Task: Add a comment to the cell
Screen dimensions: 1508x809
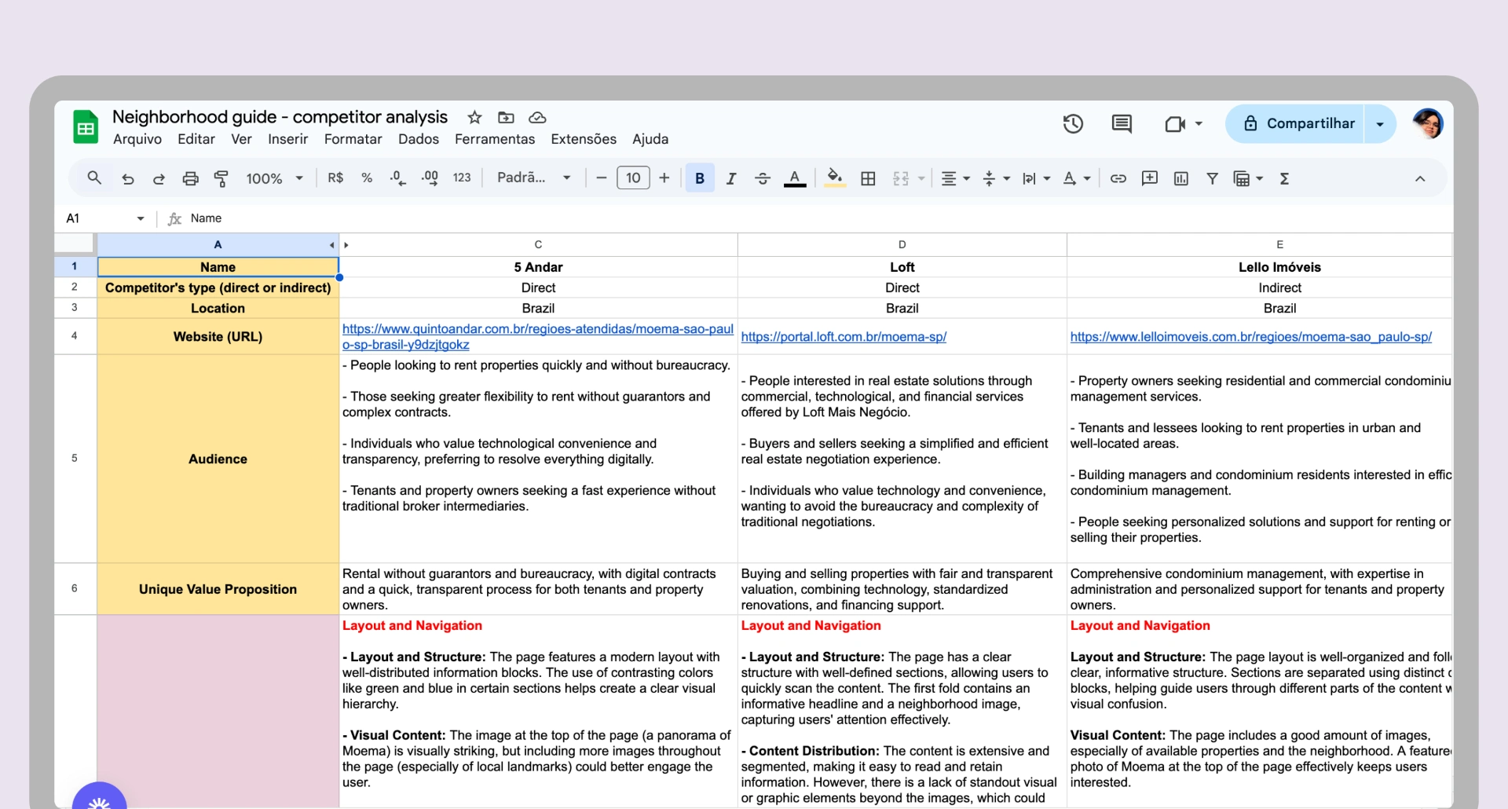Action: pyautogui.click(x=1150, y=178)
